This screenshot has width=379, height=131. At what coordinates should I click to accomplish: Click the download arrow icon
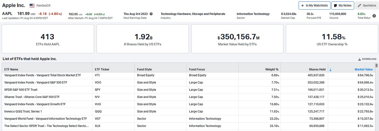[x=360, y=59]
